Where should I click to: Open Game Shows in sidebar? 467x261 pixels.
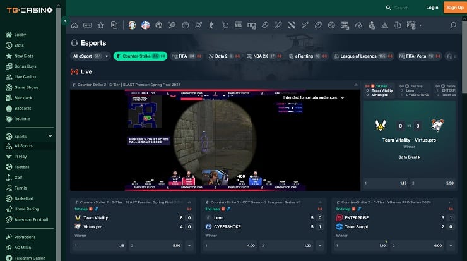point(27,87)
